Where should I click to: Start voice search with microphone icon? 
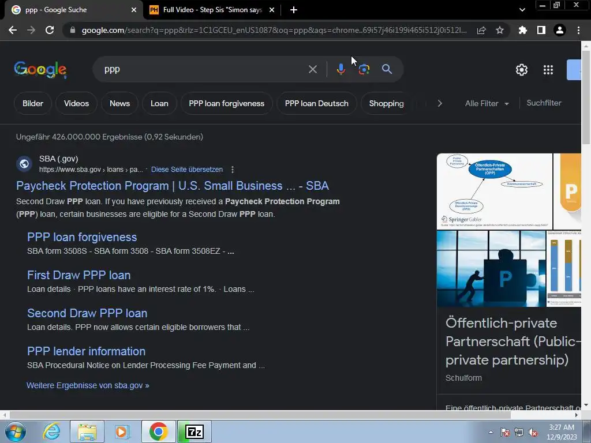[x=341, y=69]
